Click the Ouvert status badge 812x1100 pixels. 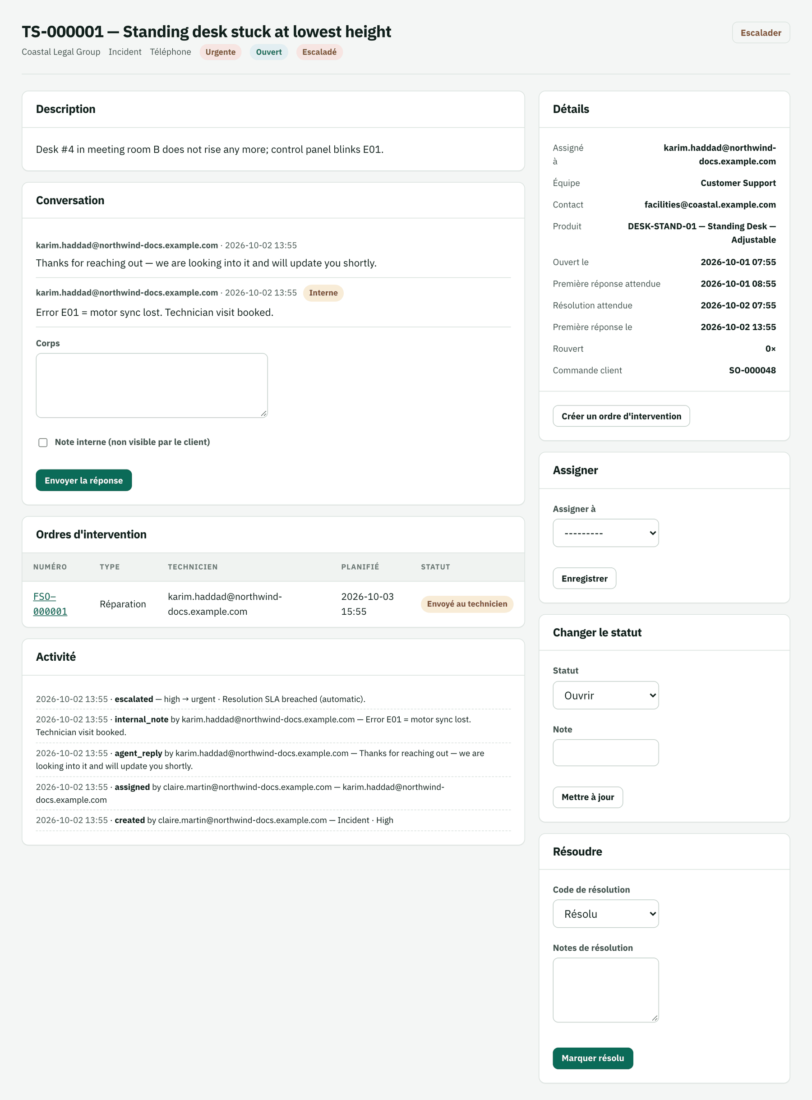click(x=269, y=52)
